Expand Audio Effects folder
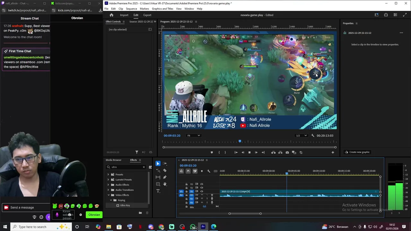Viewport: 411px width, 231px height. [108, 185]
